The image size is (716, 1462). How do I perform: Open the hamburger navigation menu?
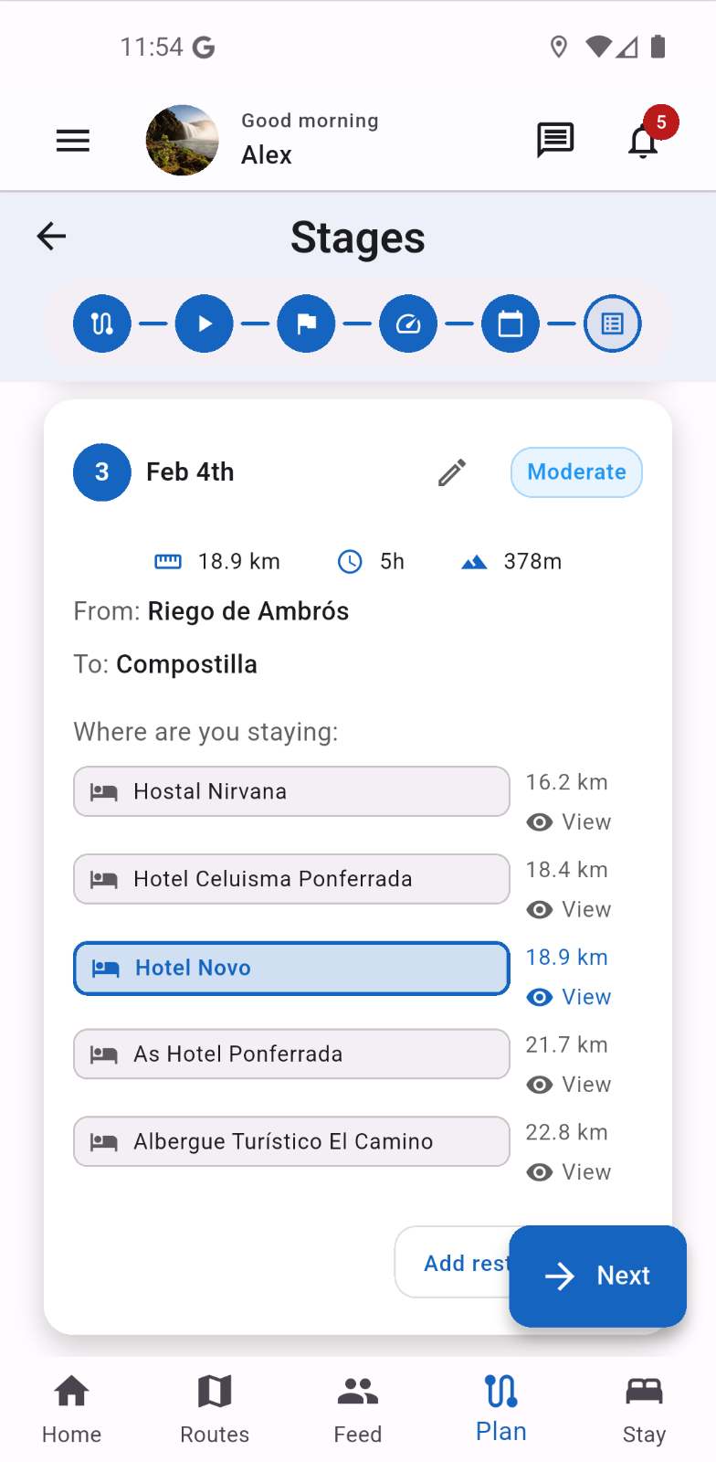coord(73,141)
